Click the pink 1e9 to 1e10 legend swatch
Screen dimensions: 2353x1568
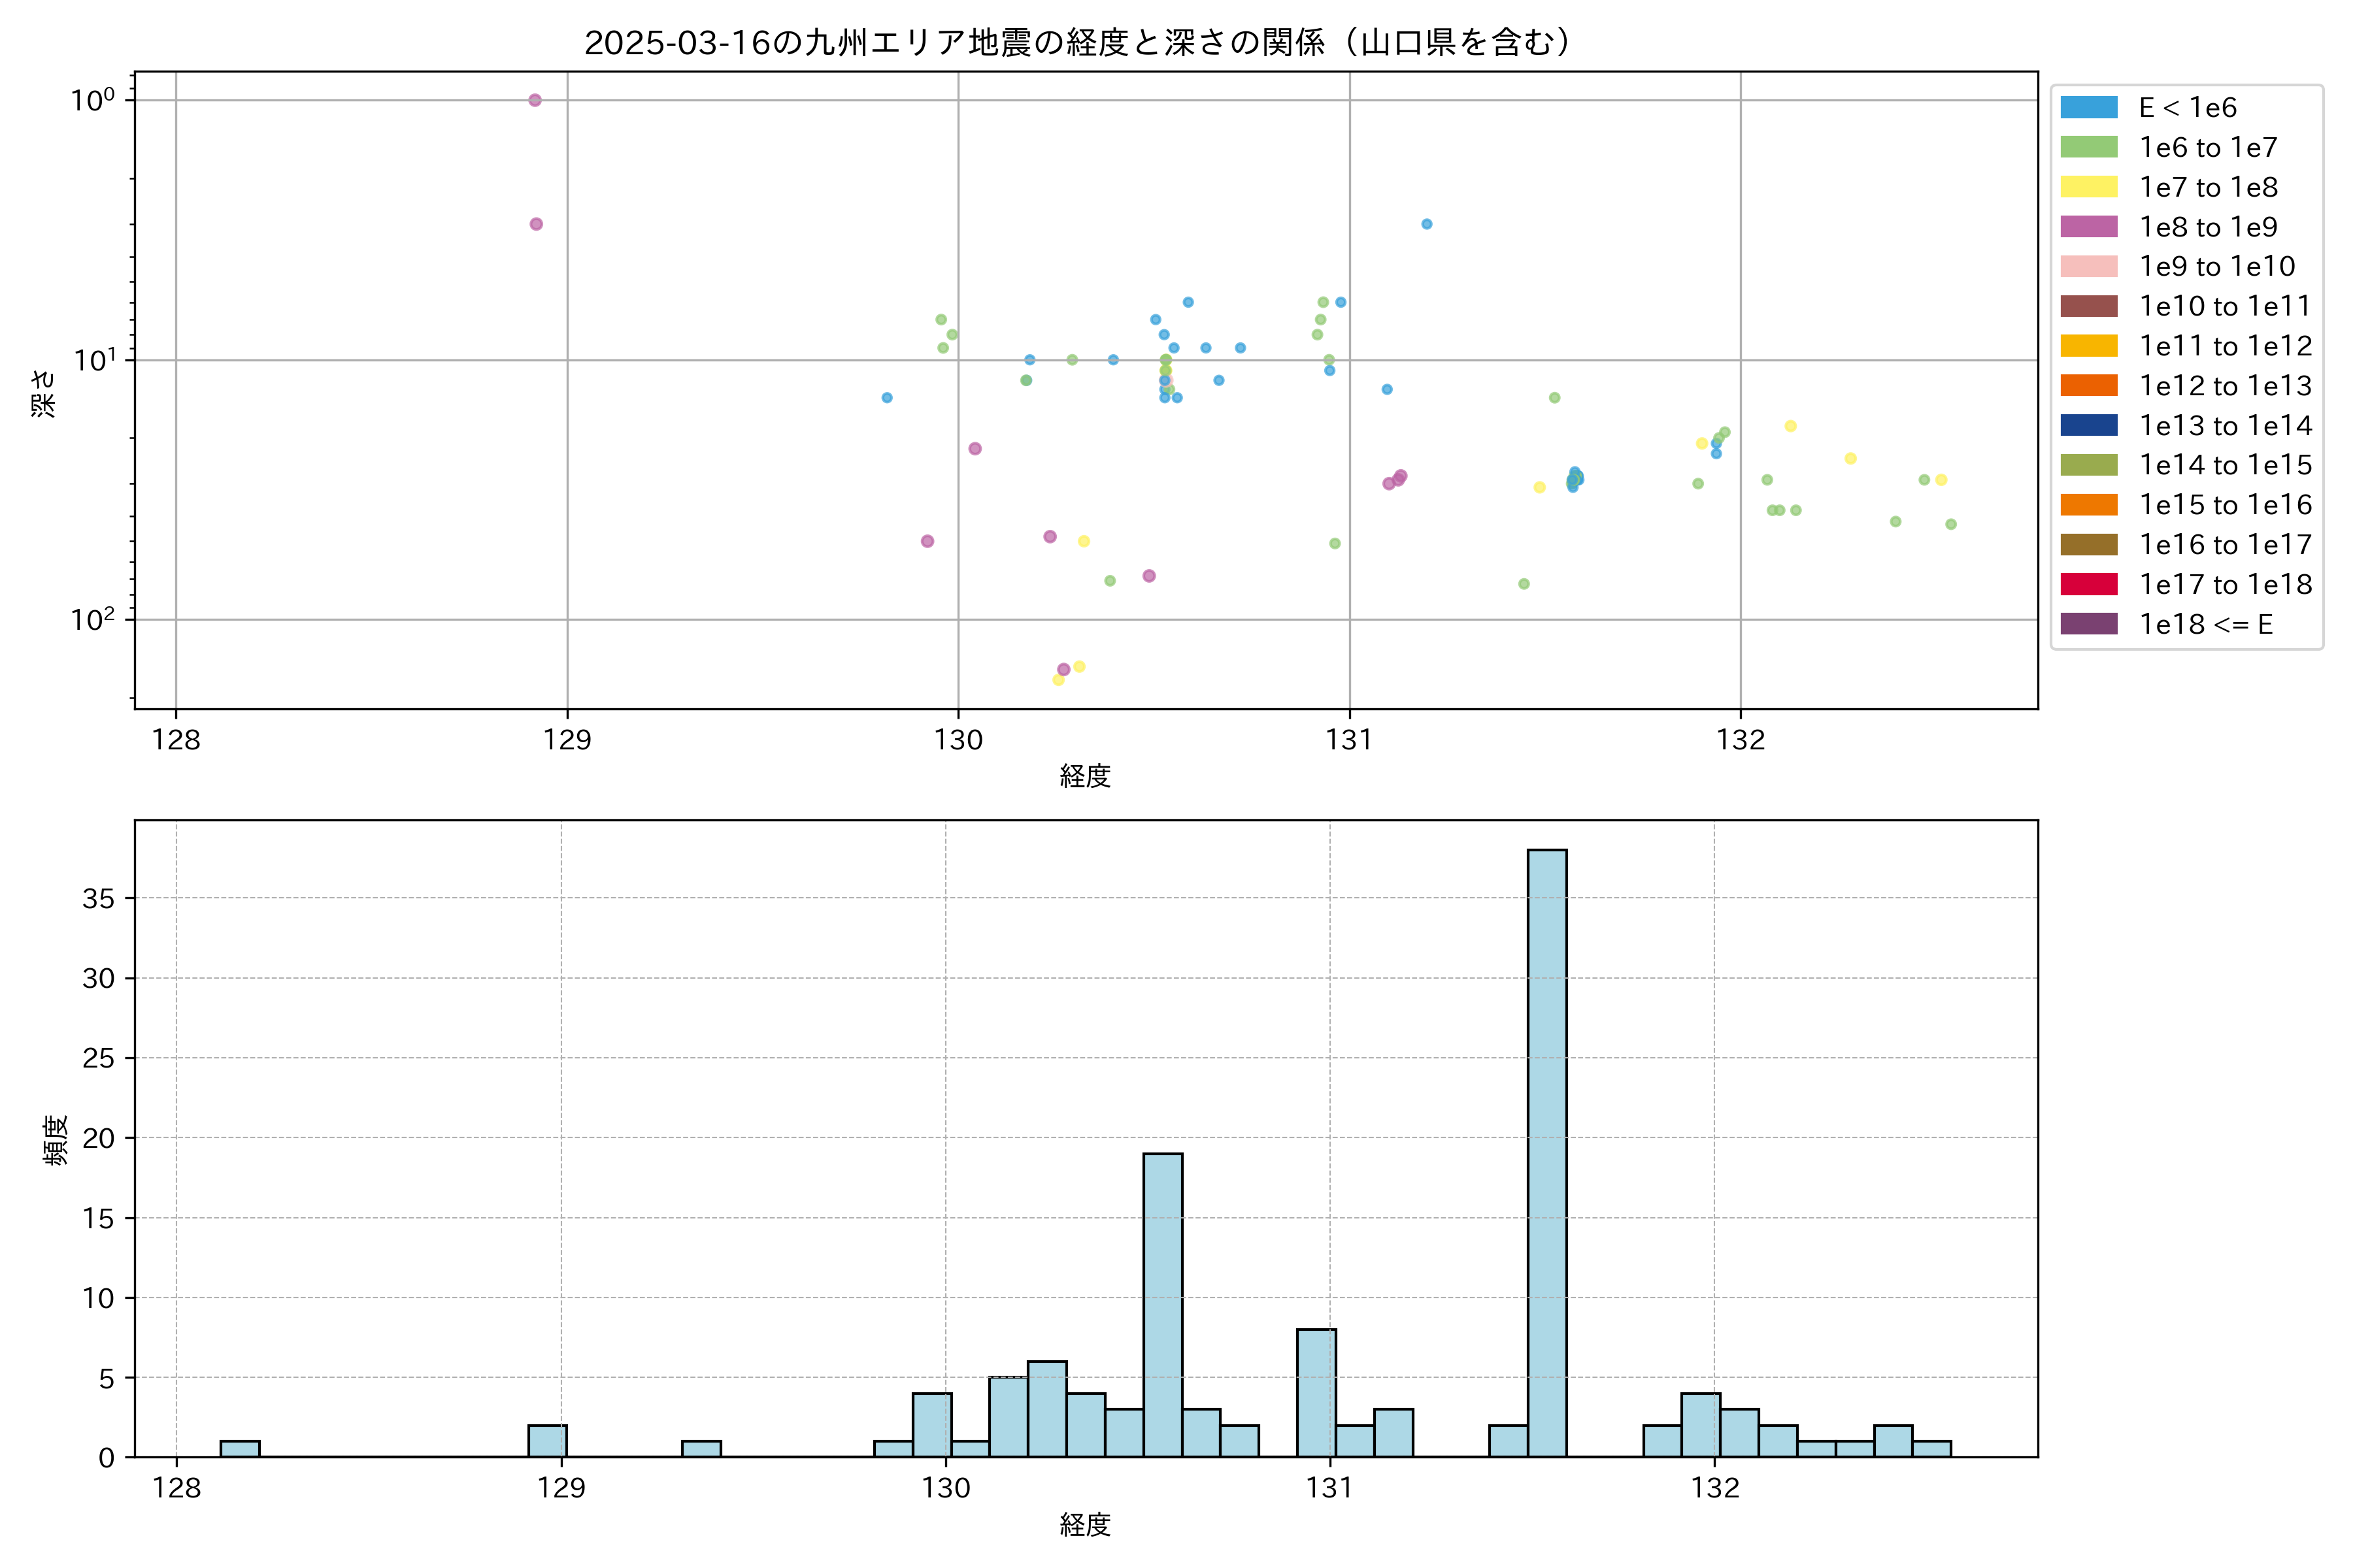pyautogui.click(x=2088, y=266)
